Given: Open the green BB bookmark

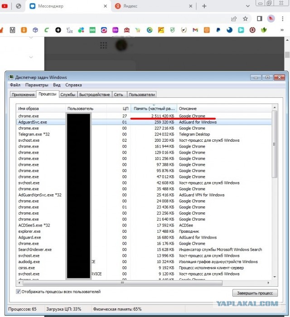Looking at the screenshot, I should (92, 30).
